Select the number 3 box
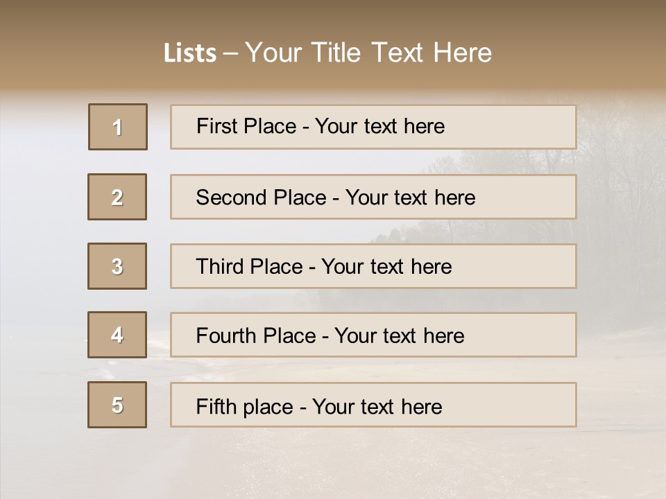The image size is (666, 499). point(117,266)
